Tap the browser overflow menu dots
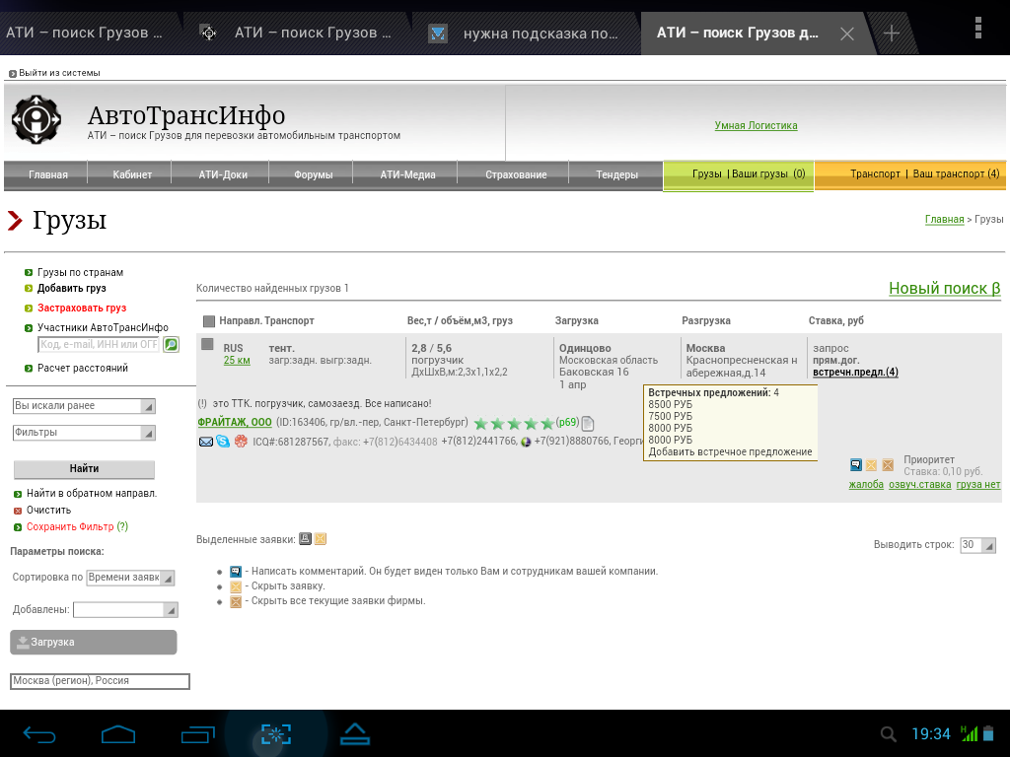 point(977,29)
